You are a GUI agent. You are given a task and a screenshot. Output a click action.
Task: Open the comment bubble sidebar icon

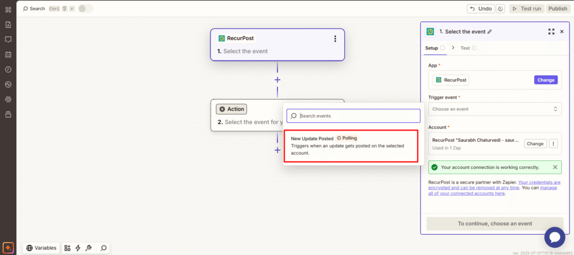coord(8,40)
